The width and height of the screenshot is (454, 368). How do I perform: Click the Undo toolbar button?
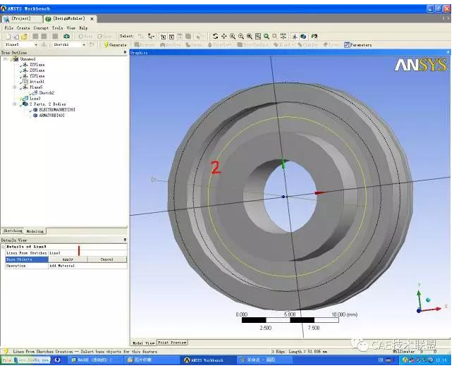click(85, 37)
